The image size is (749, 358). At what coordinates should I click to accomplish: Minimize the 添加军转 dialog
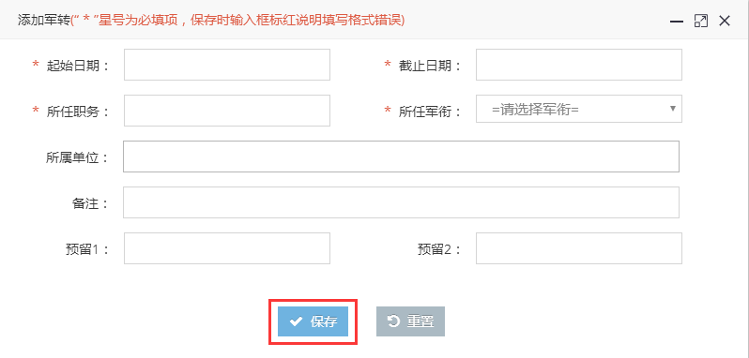[x=677, y=22]
